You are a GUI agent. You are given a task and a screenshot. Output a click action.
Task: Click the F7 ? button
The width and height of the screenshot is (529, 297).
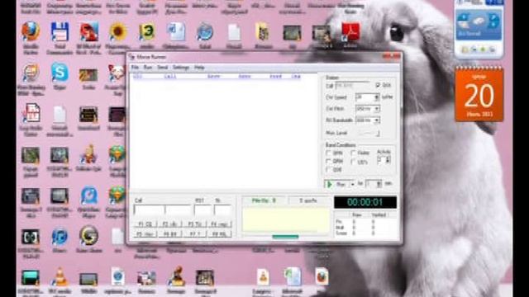pyautogui.click(x=195, y=234)
